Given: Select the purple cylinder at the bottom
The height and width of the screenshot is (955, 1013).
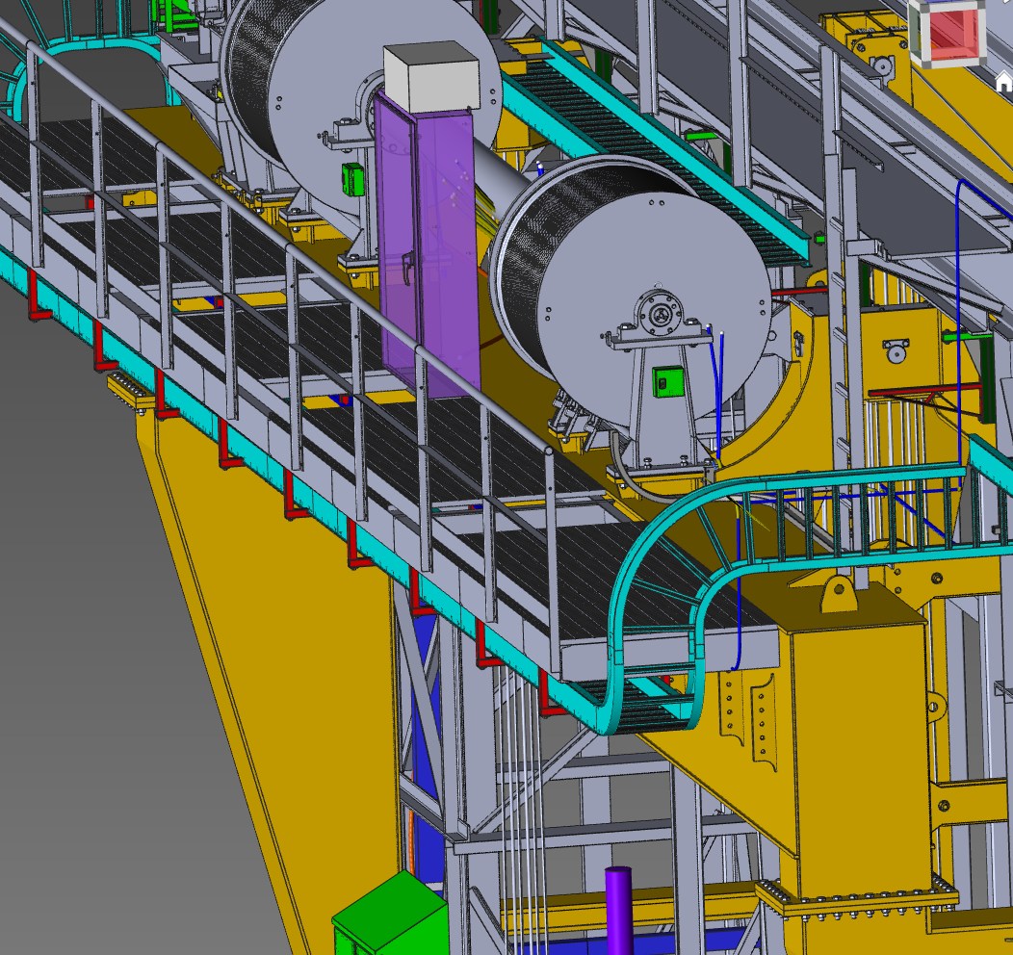Looking at the screenshot, I should [618, 910].
